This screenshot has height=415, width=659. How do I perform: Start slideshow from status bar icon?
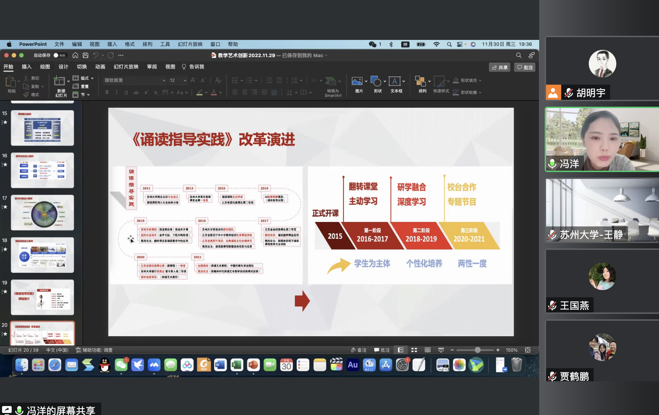tap(441, 350)
